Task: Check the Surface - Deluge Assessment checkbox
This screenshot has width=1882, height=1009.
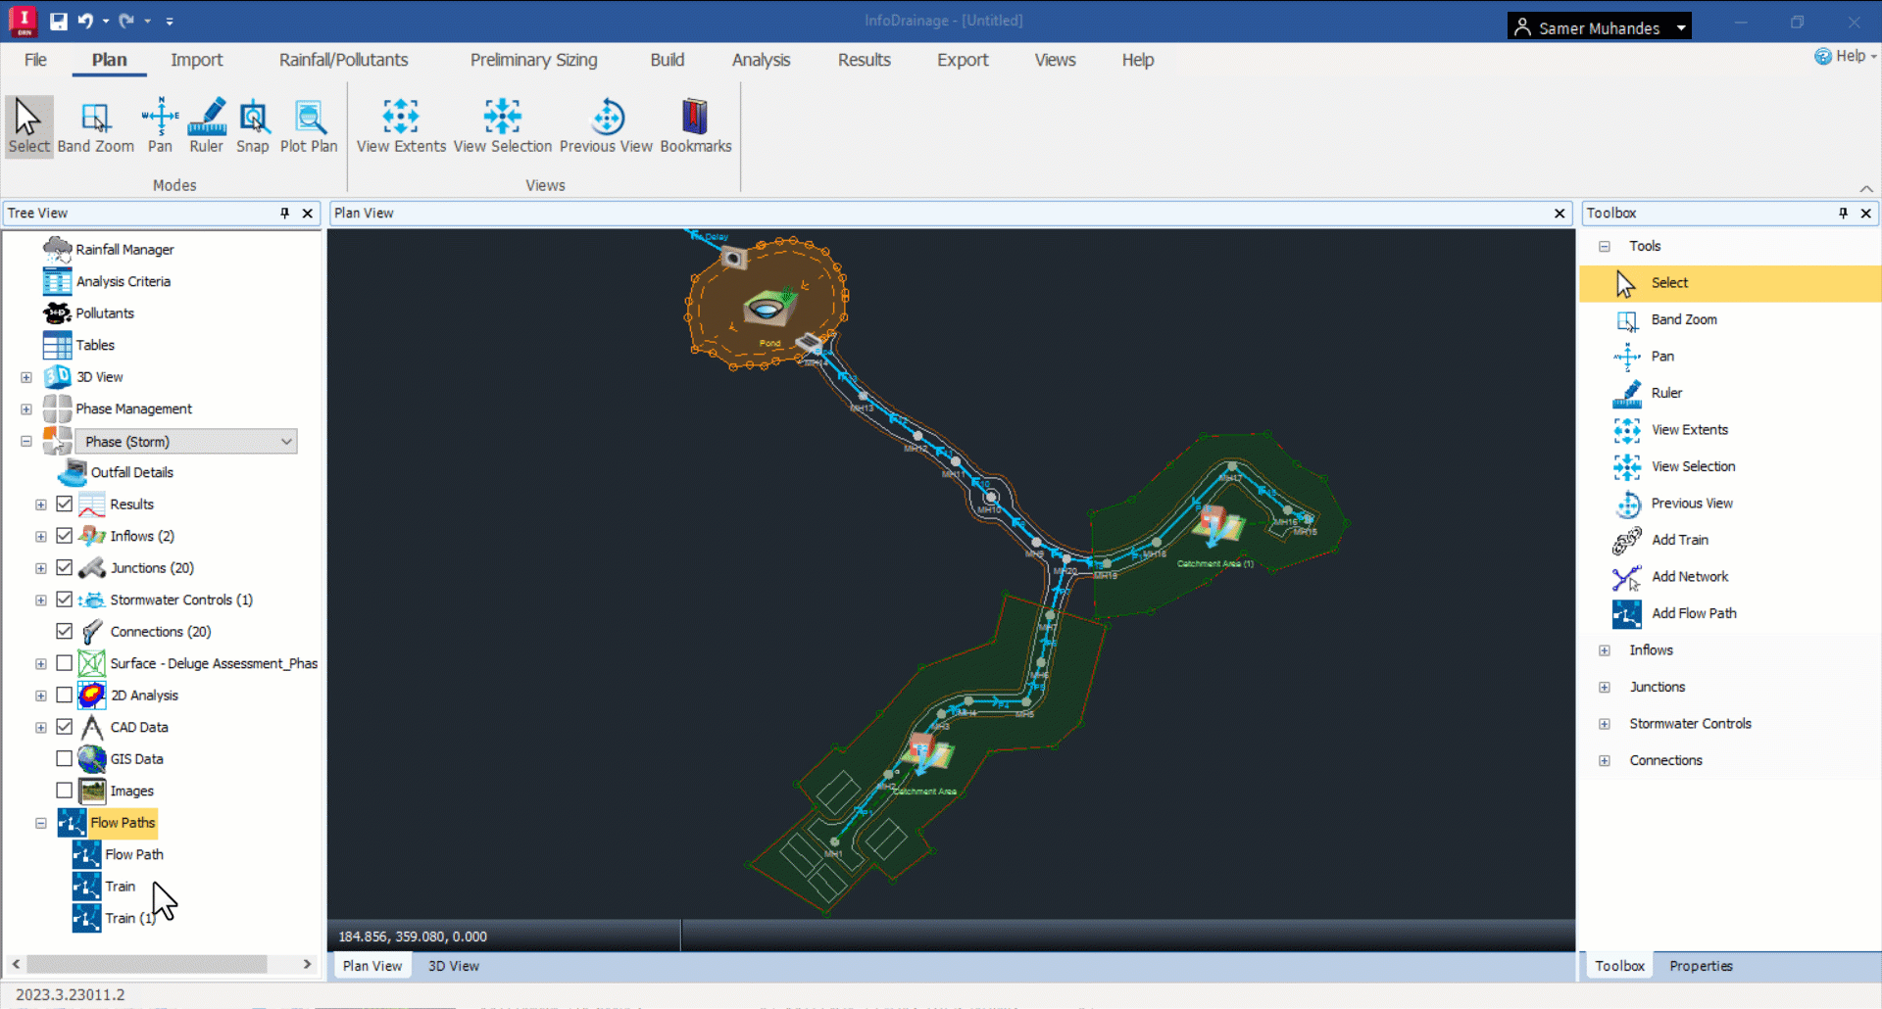Action: point(65,664)
